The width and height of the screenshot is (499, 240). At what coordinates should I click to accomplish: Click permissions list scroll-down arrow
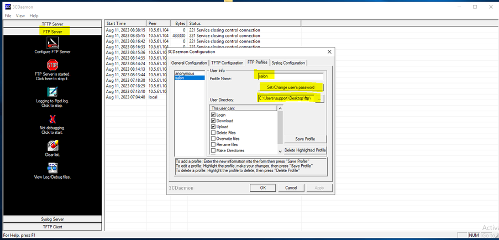pos(280,152)
